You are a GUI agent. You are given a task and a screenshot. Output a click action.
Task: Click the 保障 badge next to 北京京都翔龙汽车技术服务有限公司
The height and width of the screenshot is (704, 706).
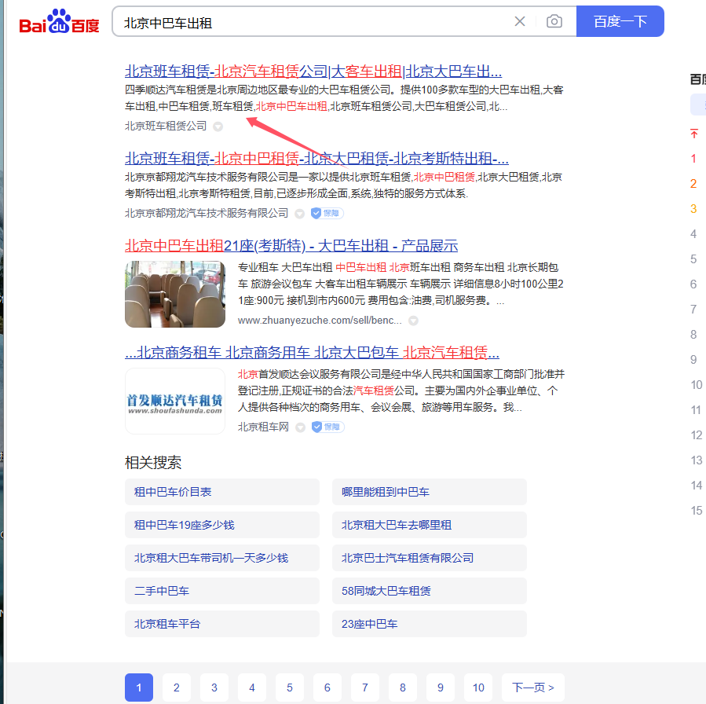(x=327, y=214)
